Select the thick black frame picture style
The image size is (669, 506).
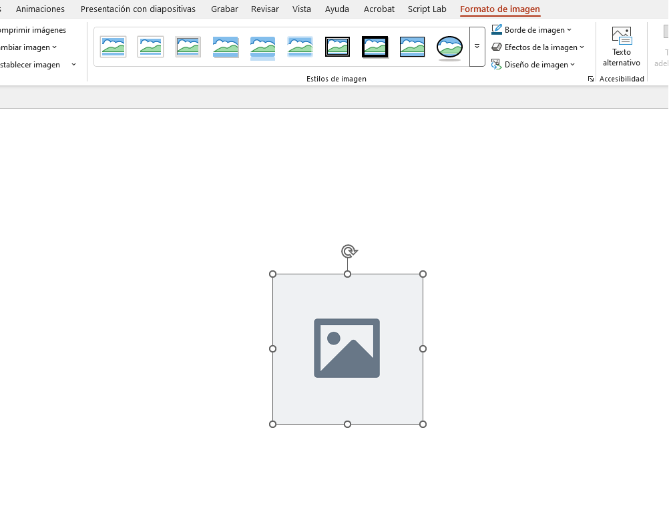click(375, 47)
